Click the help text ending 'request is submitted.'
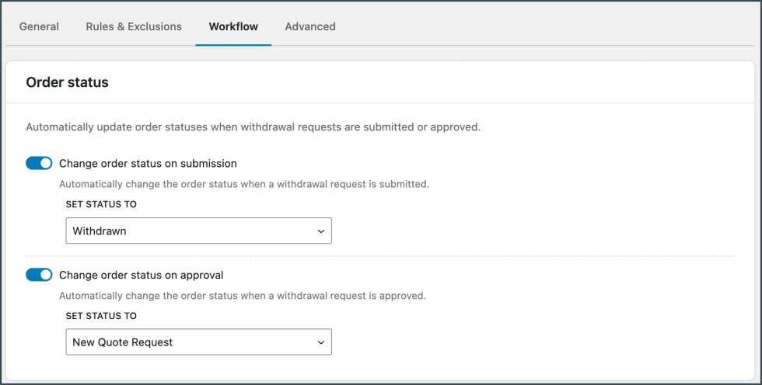This screenshot has width=762, height=385. point(244,184)
